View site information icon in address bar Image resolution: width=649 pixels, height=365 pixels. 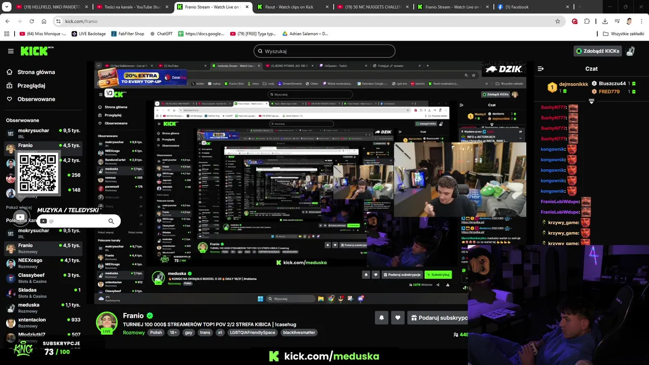(x=58, y=21)
